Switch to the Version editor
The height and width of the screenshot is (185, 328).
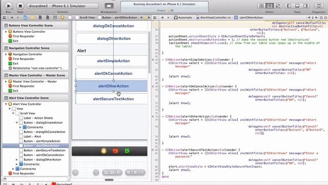point(278,6)
